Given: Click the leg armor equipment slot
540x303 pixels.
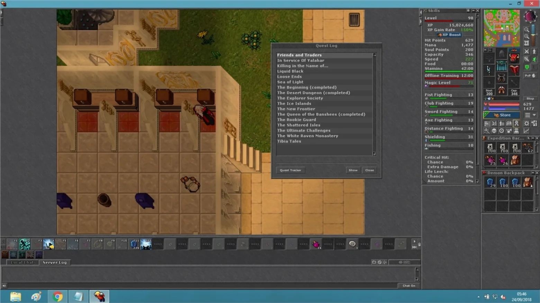Looking at the screenshot, I should [502, 78].
